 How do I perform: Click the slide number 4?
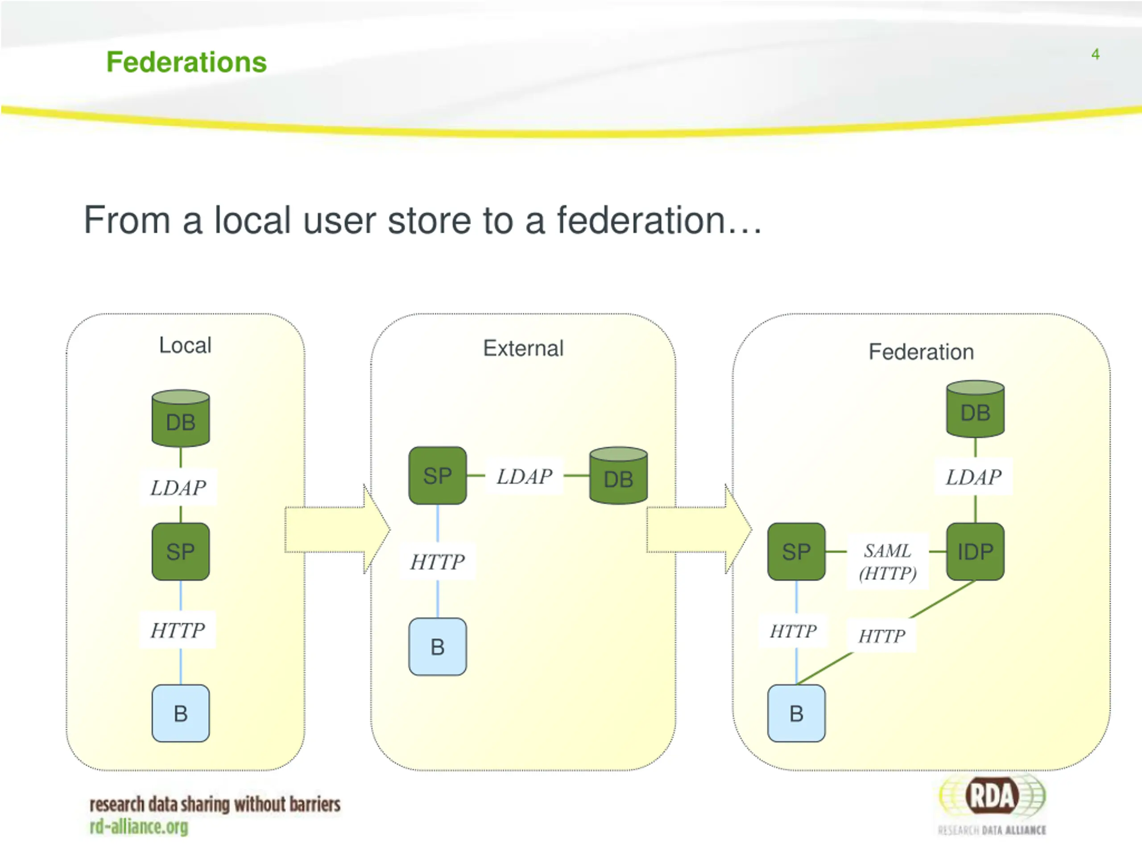(1095, 54)
